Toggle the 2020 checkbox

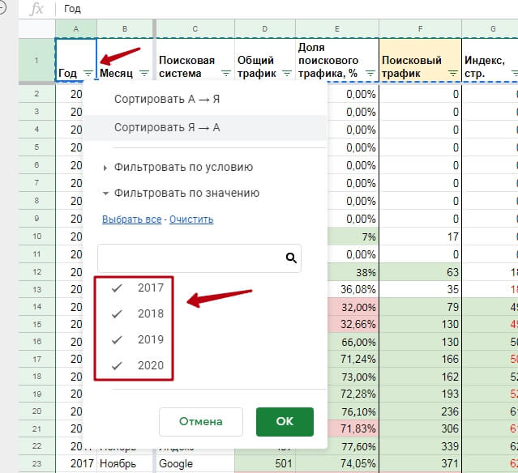[117, 366]
